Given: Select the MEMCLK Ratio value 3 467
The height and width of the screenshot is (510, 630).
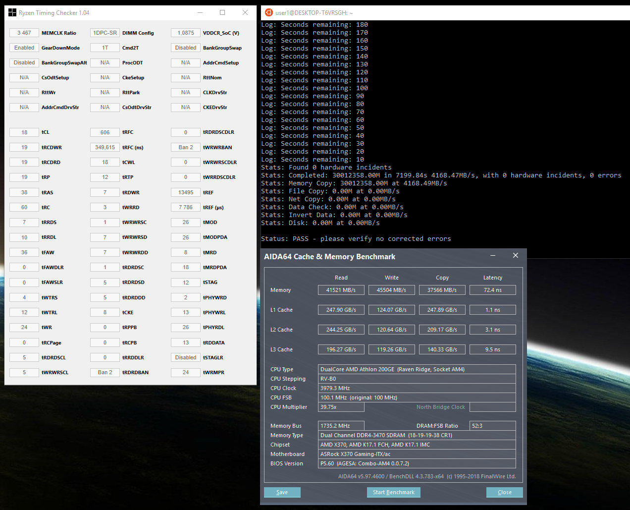Looking at the screenshot, I should (x=24, y=33).
